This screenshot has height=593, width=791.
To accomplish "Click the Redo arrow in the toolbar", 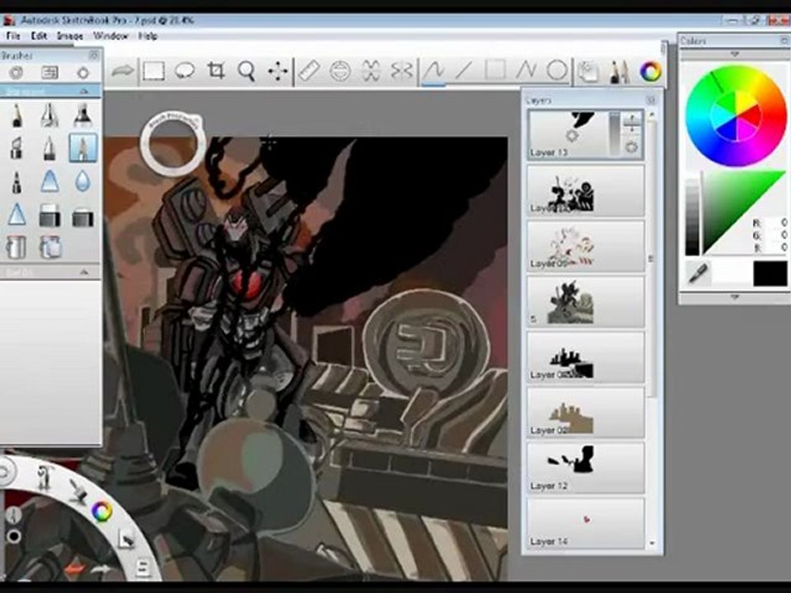I will [x=123, y=71].
